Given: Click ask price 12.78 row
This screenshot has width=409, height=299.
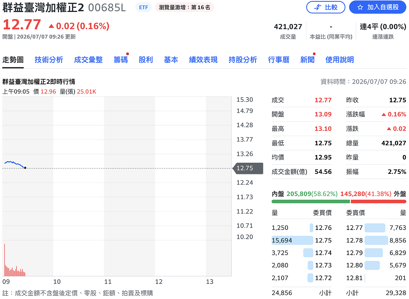Looking at the screenshot, I should 376,240.
